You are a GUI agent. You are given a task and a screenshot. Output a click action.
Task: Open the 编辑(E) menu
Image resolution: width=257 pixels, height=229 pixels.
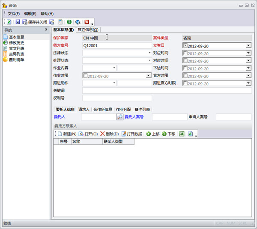(30, 14)
